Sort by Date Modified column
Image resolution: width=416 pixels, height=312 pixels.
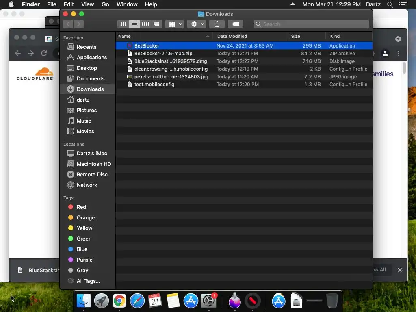250,36
